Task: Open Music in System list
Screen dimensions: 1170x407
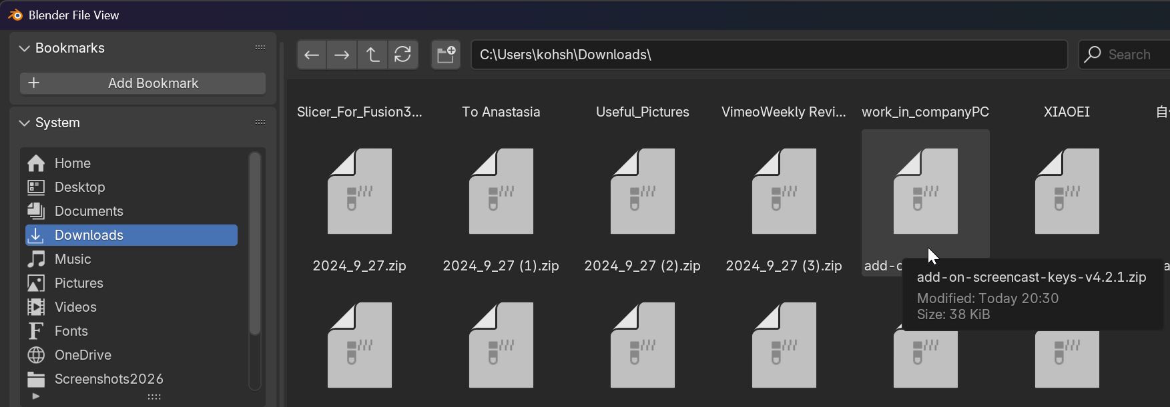Action: pos(131,259)
